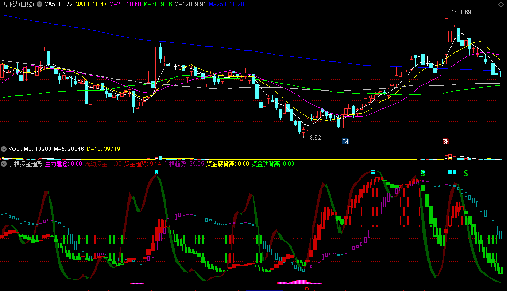Open dropdown arrow beside 飞亚达(日线) title
This screenshot has width=507, height=291.
click(39, 5)
